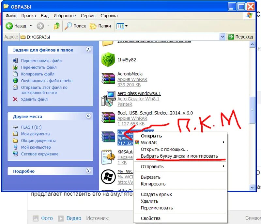Screen dimensions: 261x224
Task: Click the Go arrow icon beside address bar
Action: point(231,37)
